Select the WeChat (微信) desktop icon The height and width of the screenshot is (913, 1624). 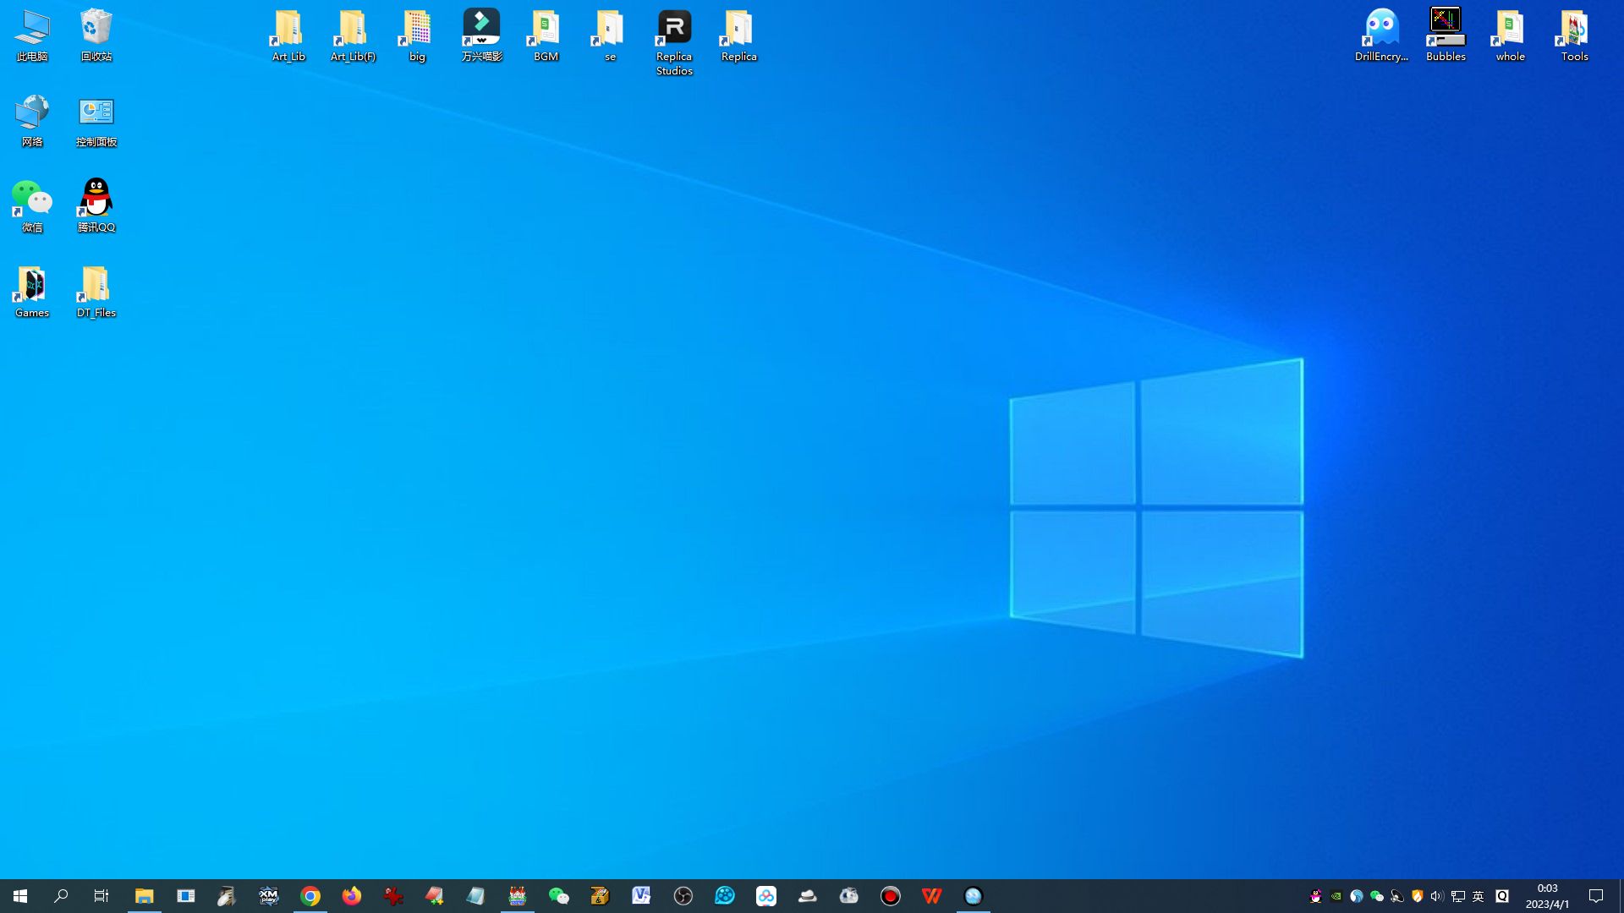[32, 205]
